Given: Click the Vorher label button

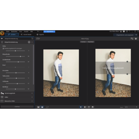Looking at the screenshot, I should 83,42.
